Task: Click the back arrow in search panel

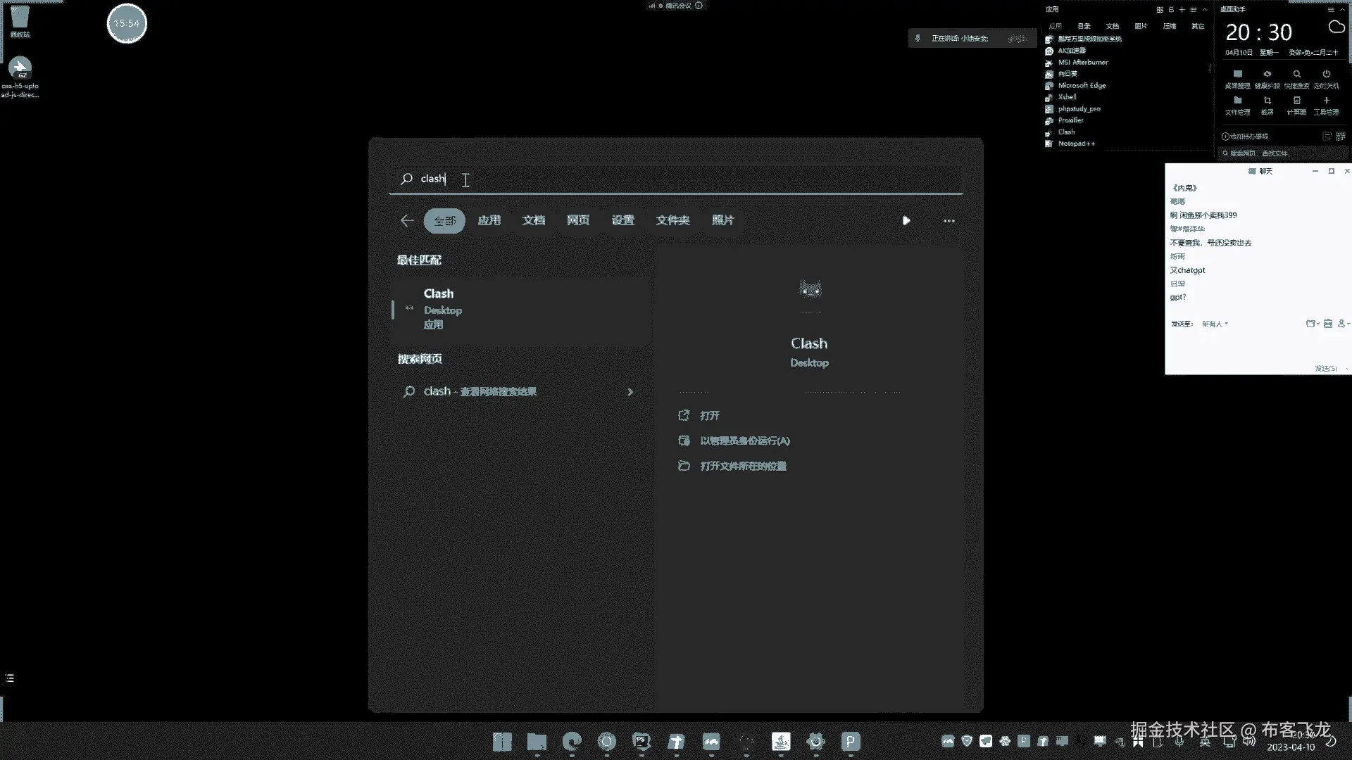Action: 406,220
